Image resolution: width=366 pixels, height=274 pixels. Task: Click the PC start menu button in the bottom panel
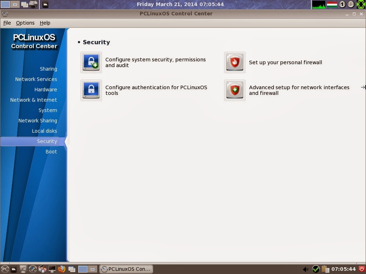(5, 269)
